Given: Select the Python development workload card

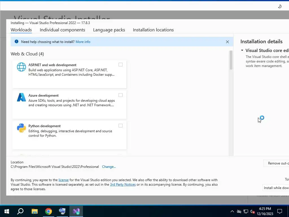Looking at the screenshot, I should click(69, 135).
